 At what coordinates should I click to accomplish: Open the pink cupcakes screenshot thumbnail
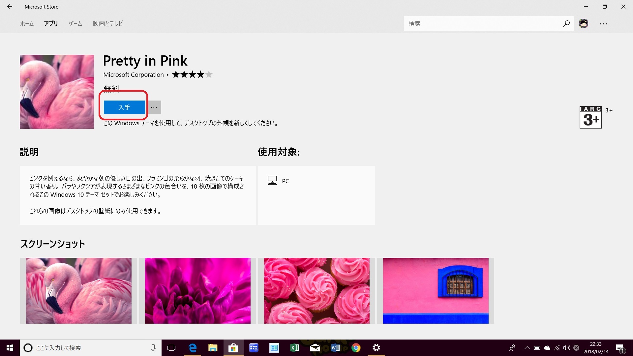(x=317, y=291)
